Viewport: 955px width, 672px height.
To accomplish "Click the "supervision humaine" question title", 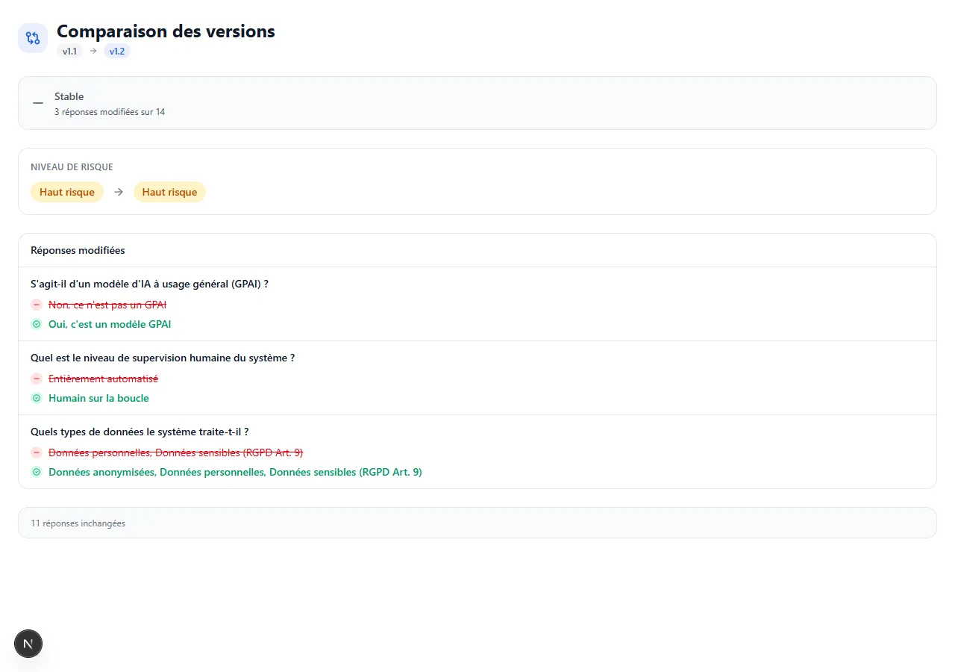I will 163,358.
